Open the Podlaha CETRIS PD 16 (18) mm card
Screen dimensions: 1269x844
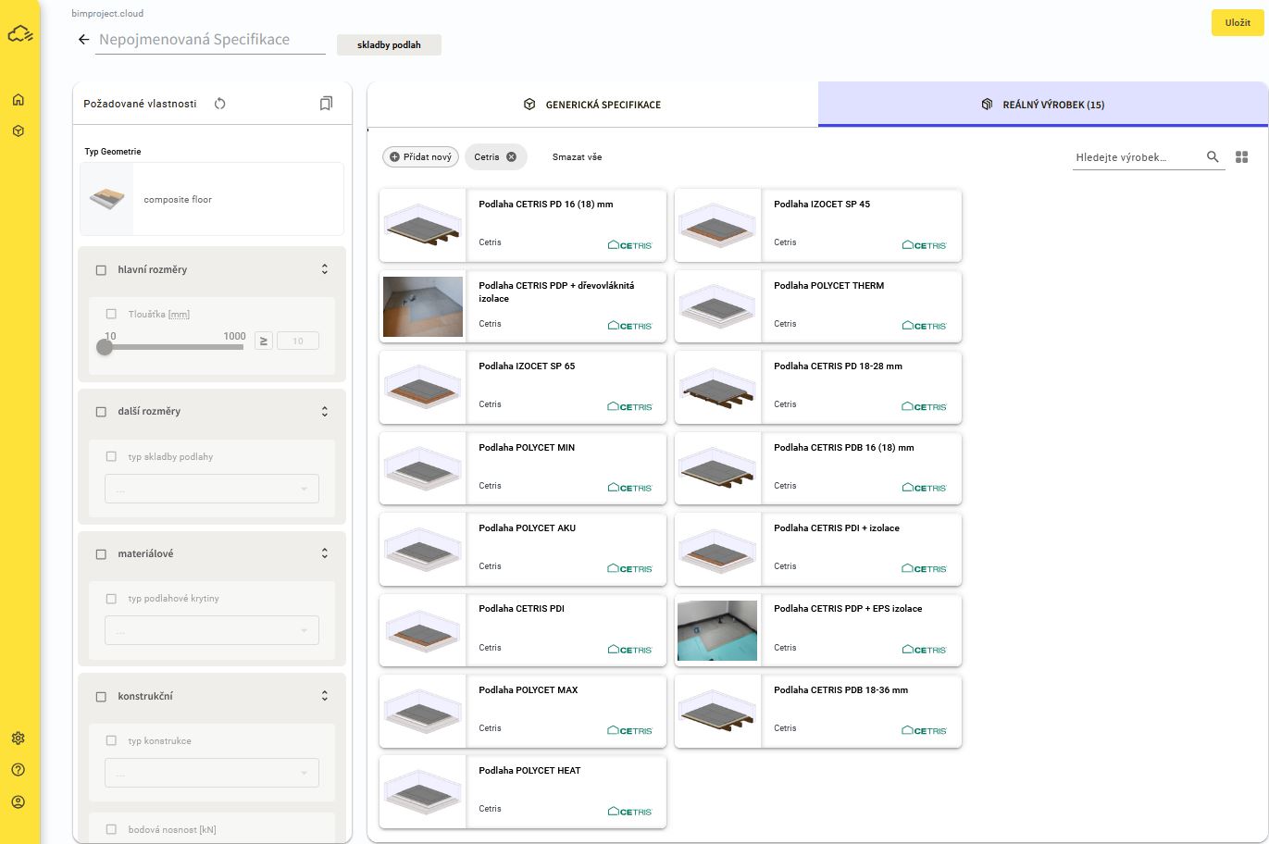point(523,225)
